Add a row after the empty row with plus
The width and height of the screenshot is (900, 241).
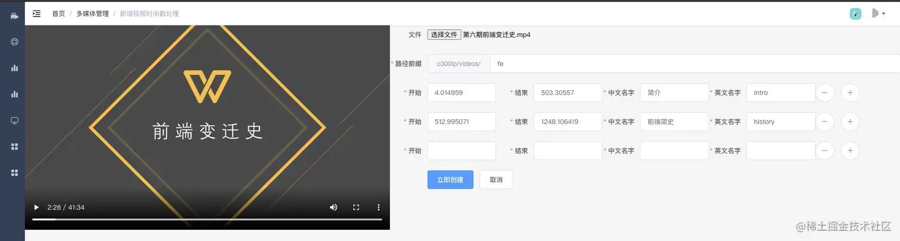click(850, 151)
